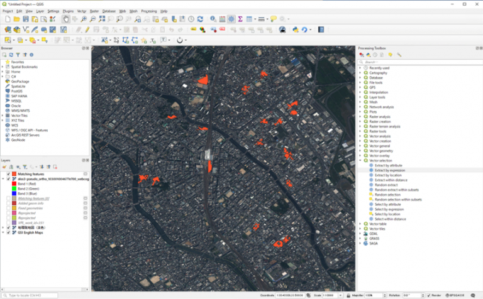The width and height of the screenshot is (483, 299).
Task: Expand the Home node in Browser
Action: pos(3,72)
